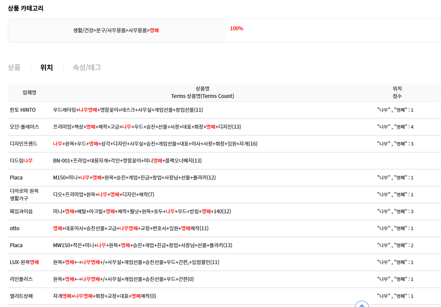
Task: Click the score 4 in the 모던-플레이스 row
Action: (395, 127)
